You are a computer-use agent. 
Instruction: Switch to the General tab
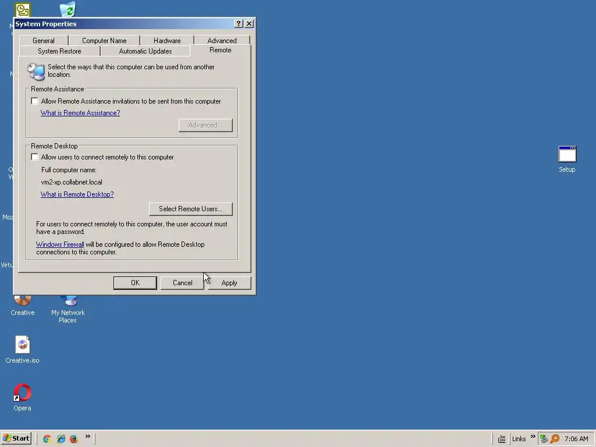click(x=44, y=40)
